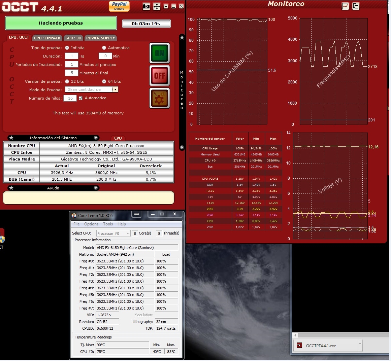Open the Help menu in Core Temp
The width and height of the screenshot is (391, 361).
pos(122,224)
